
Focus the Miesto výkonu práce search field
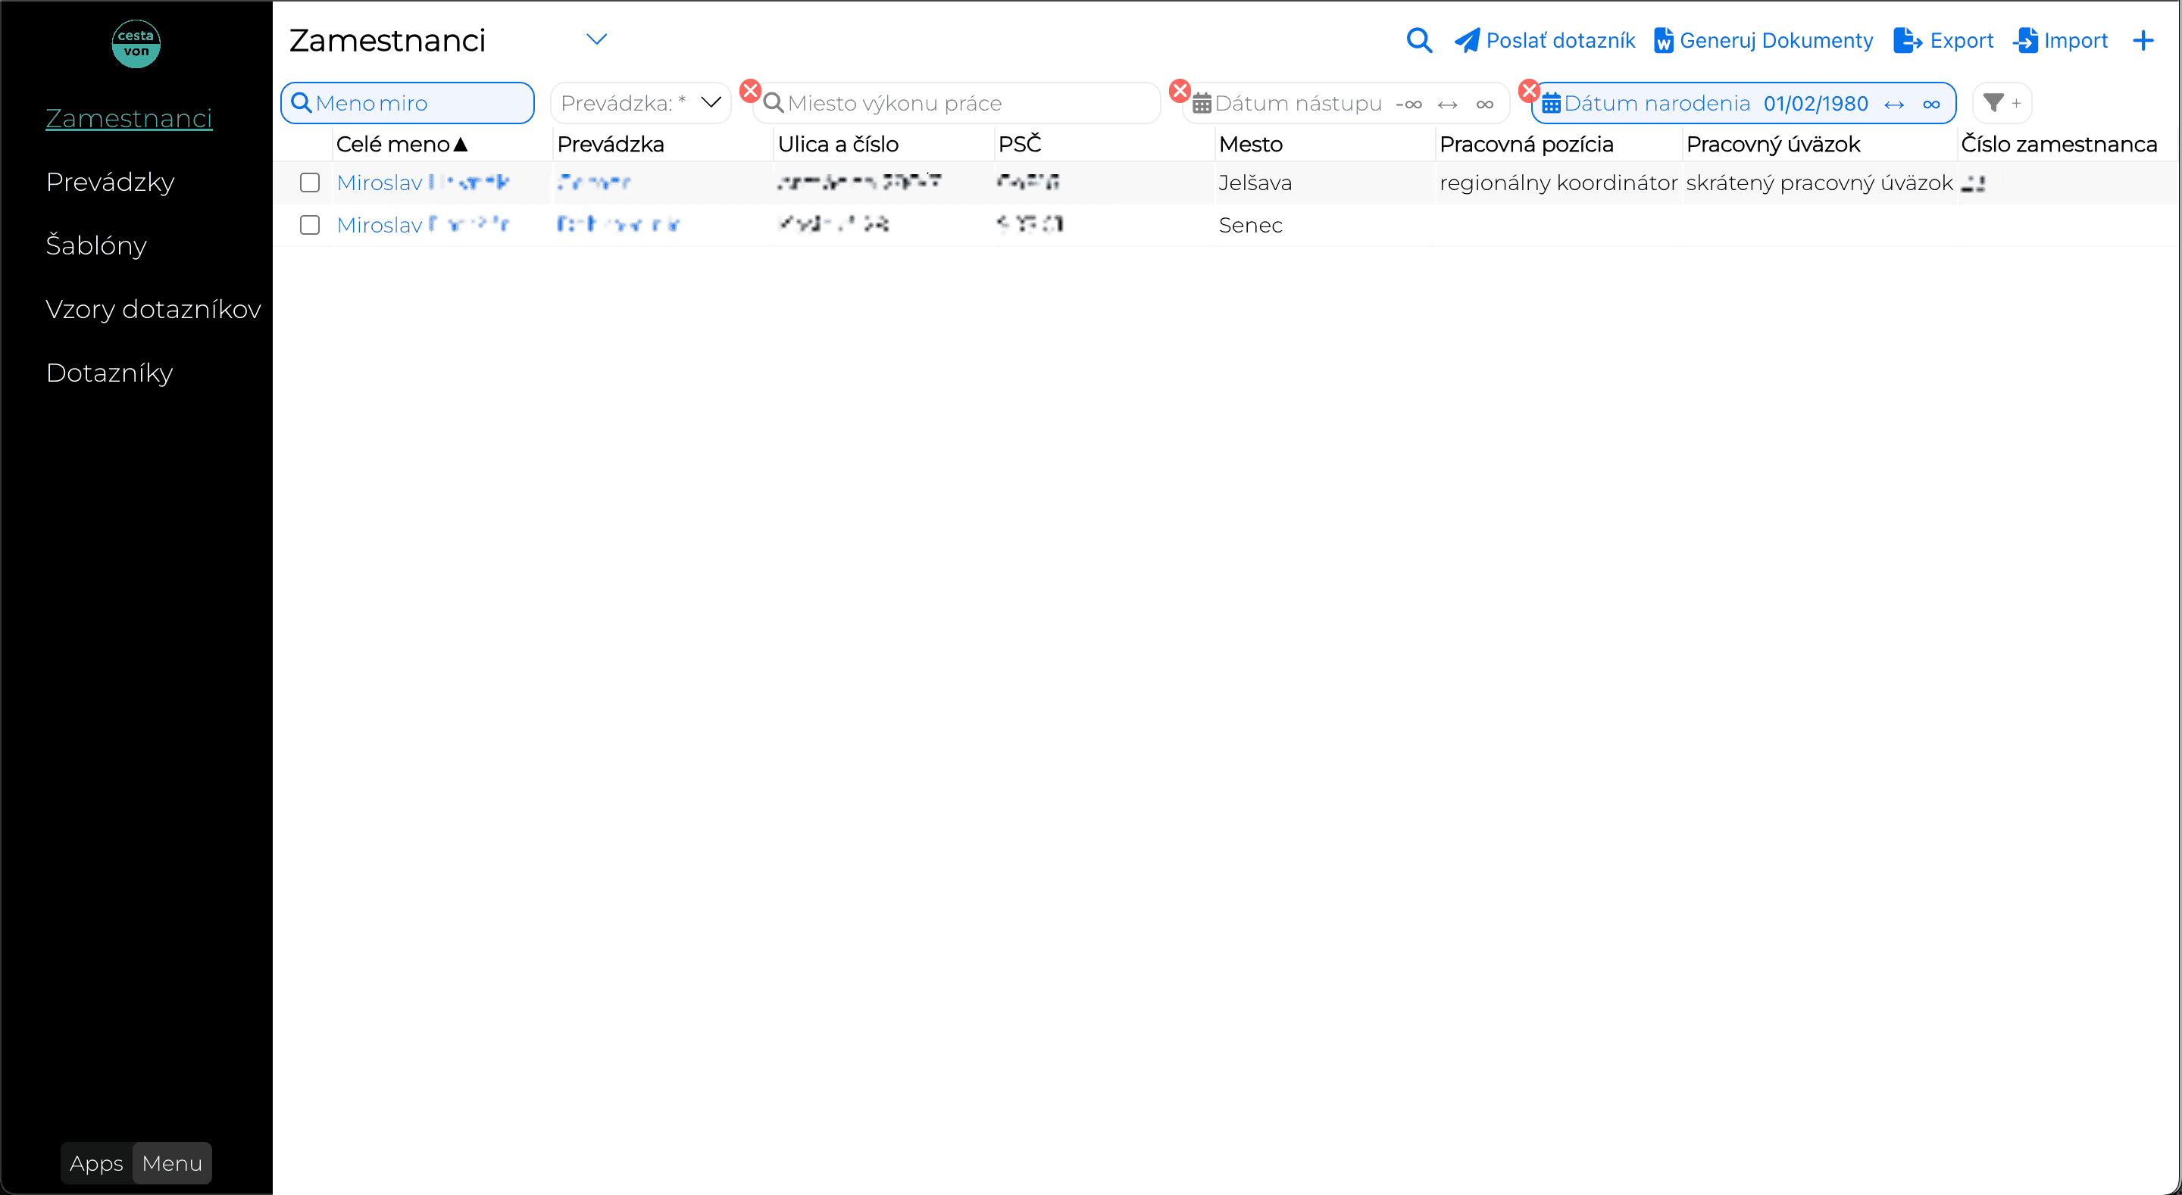tap(956, 102)
